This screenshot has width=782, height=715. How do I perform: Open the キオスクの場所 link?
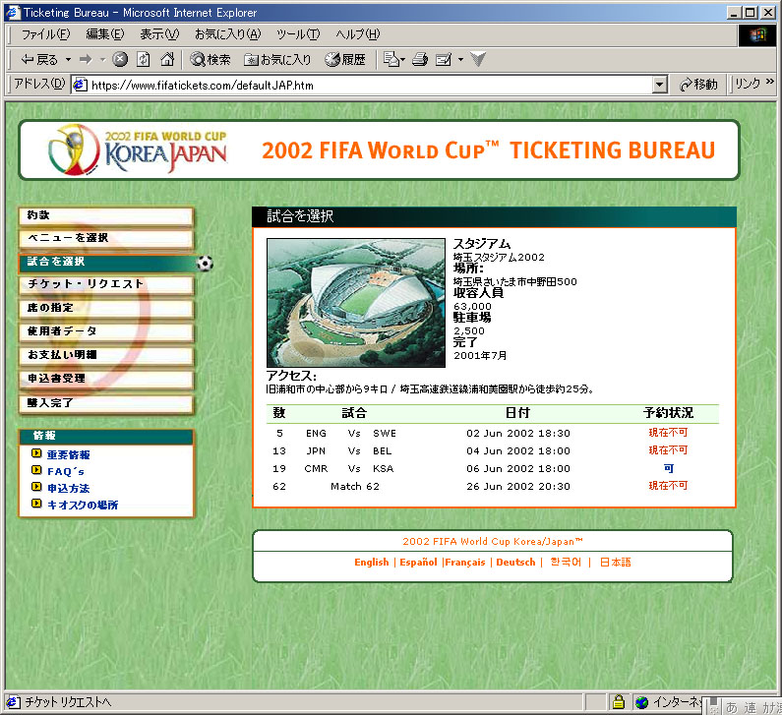pos(83,506)
